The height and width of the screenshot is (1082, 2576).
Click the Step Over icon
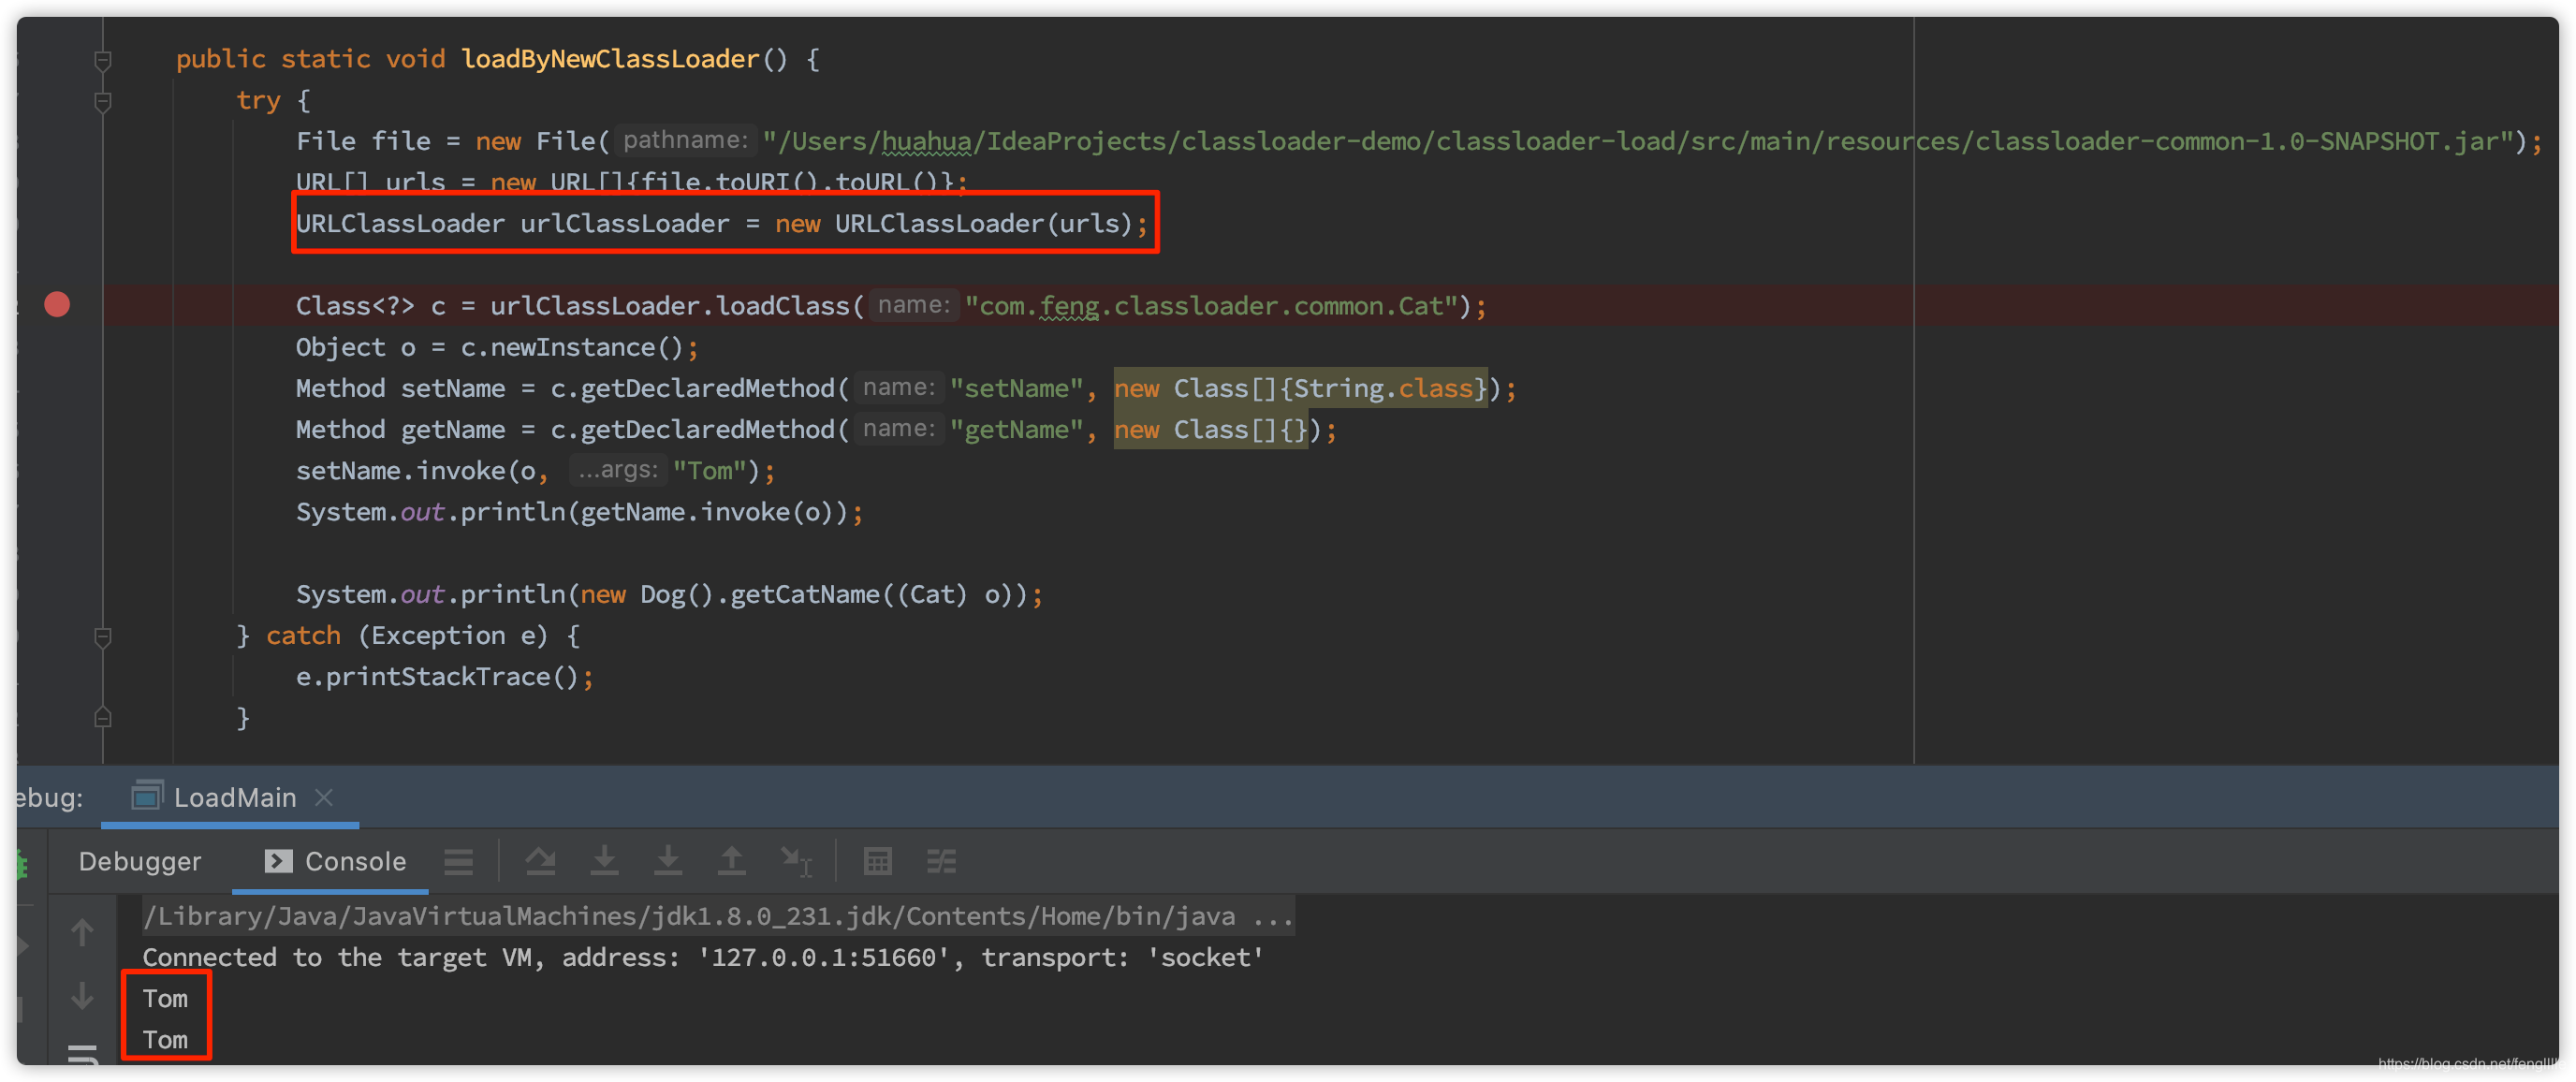click(x=541, y=861)
